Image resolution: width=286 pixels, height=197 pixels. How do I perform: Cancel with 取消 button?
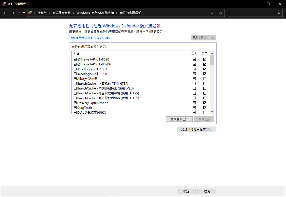click(207, 191)
